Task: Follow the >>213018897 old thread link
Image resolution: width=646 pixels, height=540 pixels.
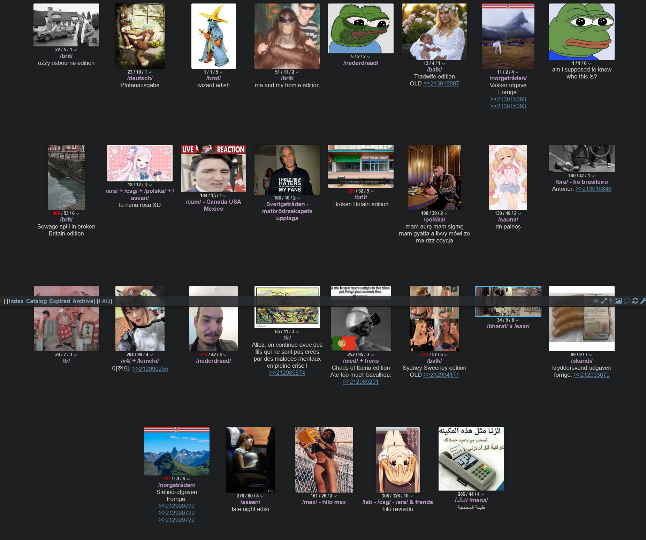Action: (441, 83)
